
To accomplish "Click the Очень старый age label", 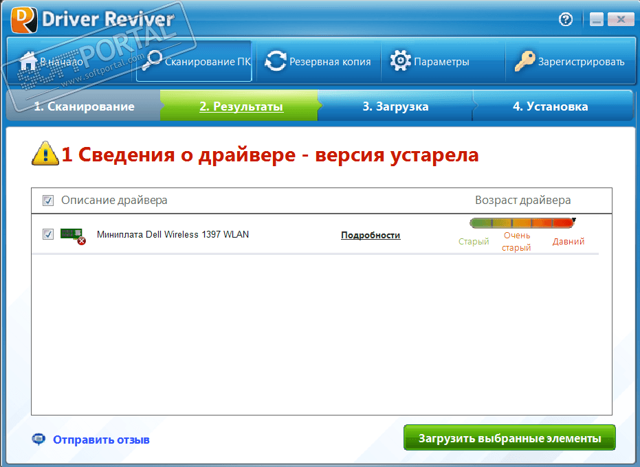I will (516, 242).
